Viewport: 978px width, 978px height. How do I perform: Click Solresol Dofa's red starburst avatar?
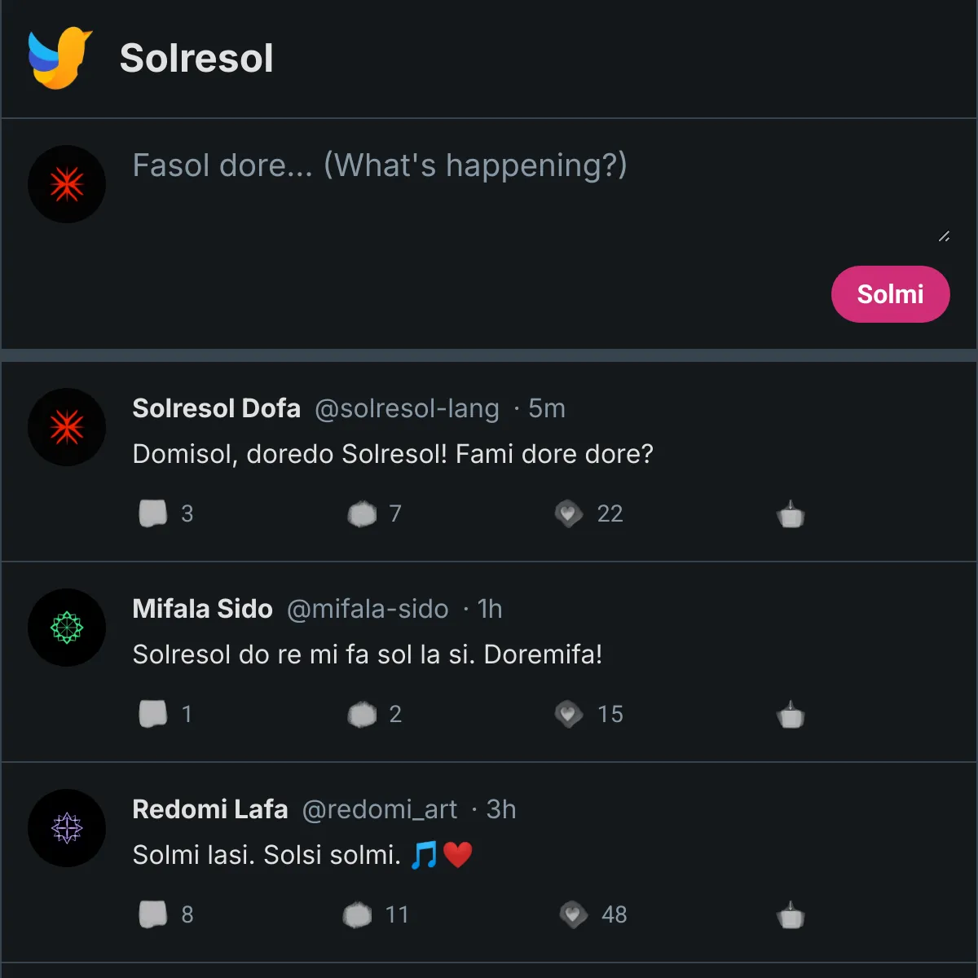tap(67, 427)
